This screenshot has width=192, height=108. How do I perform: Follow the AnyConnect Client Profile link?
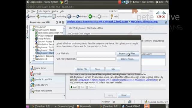coord(117,80)
